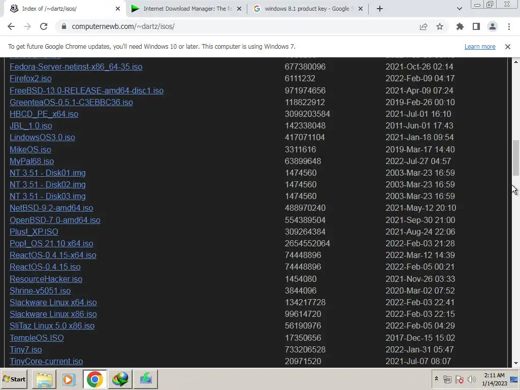Open the Action Center flag icon
The height and width of the screenshot is (390, 520).
coord(459,379)
